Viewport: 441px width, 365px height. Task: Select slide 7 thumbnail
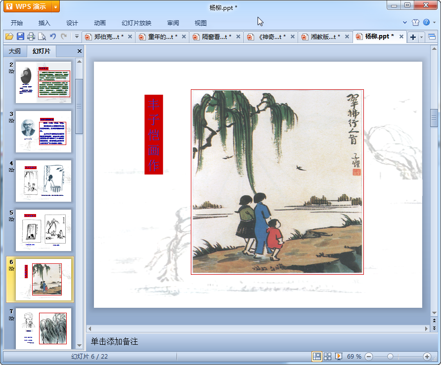tap(44, 328)
